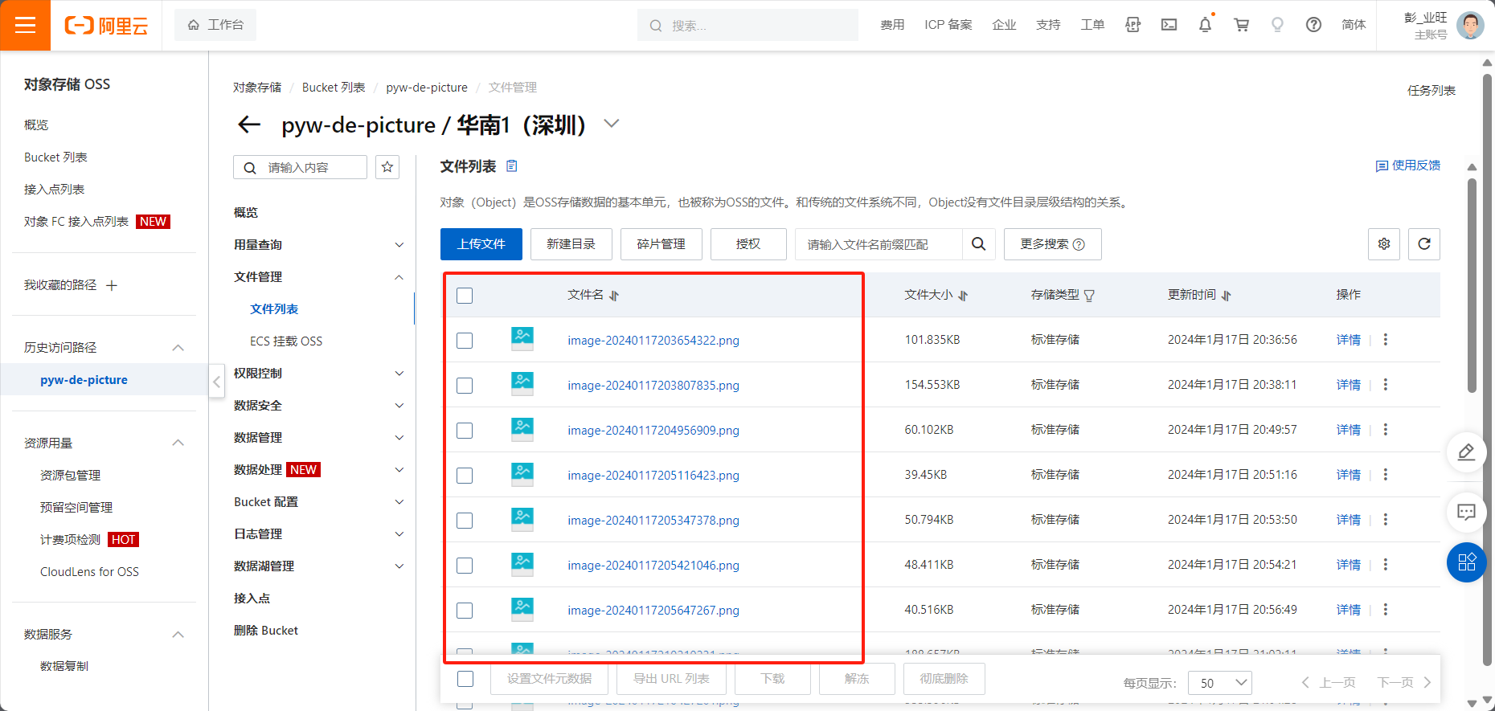Check the box for image-20240117205347378.png
This screenshot has width=1495, height=711.
coord(465,521)
